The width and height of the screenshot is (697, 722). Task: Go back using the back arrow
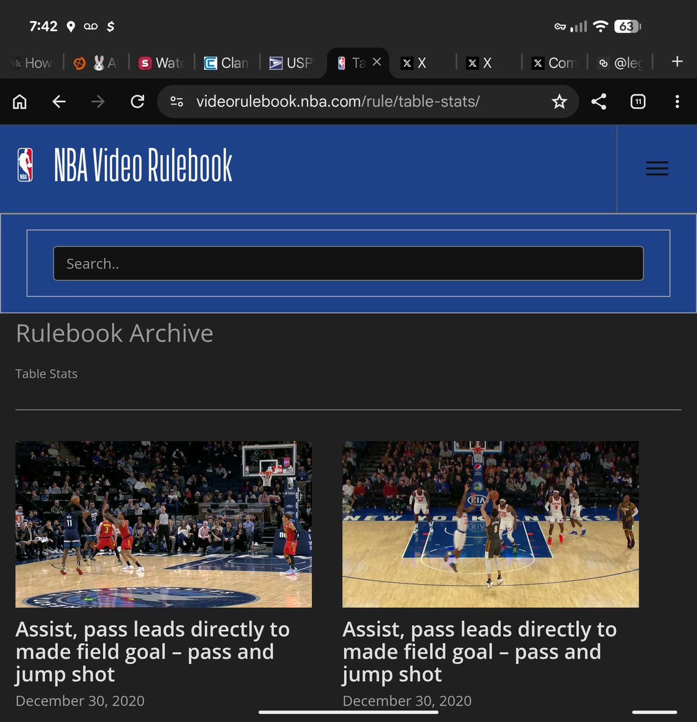(x=59, y=102)
